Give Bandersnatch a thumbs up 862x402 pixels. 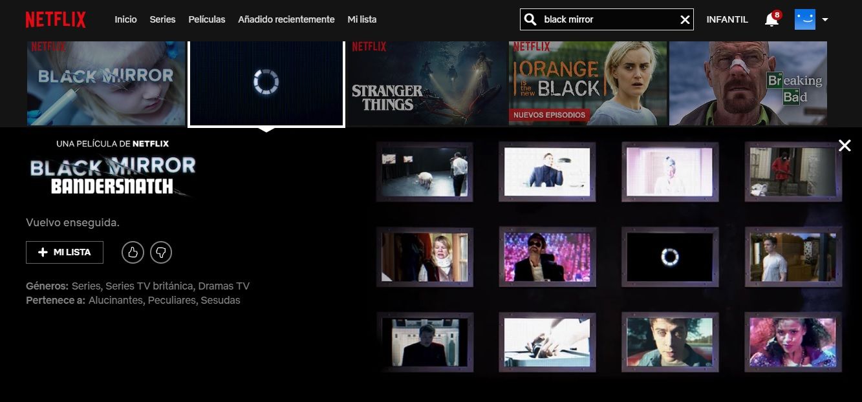[133, 252]
